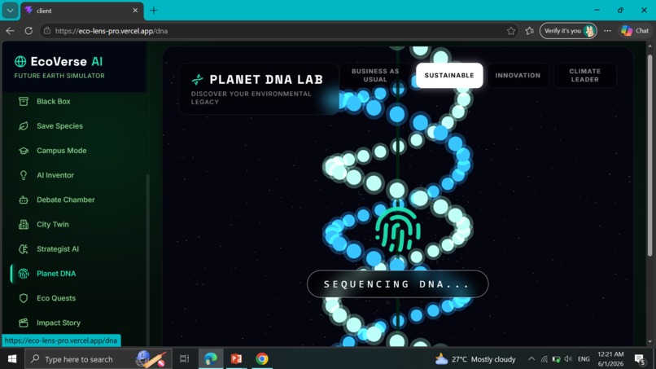Click the City Twin building icon

point(24,225)
